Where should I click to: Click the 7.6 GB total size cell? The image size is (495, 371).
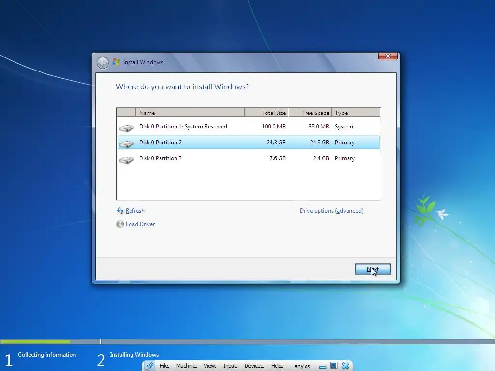pos(277,158)
